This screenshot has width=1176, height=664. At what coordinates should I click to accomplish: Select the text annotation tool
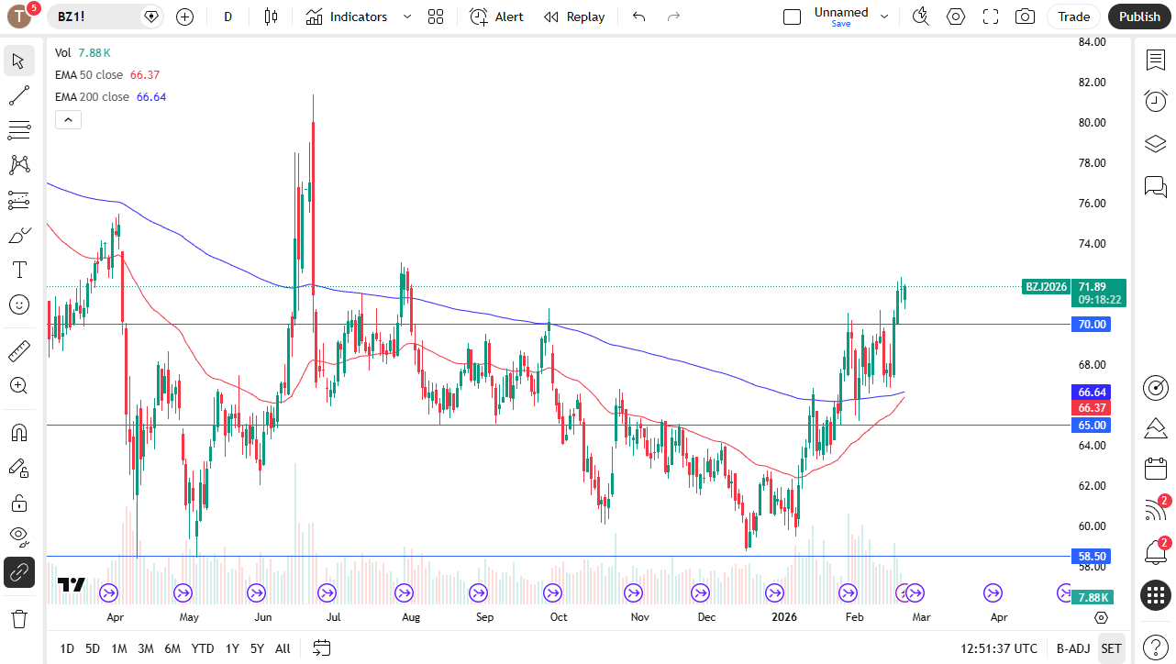coord(19,270)
